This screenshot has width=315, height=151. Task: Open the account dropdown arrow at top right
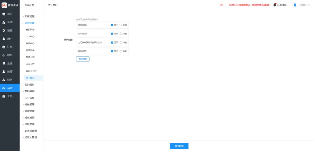[309, 5]
